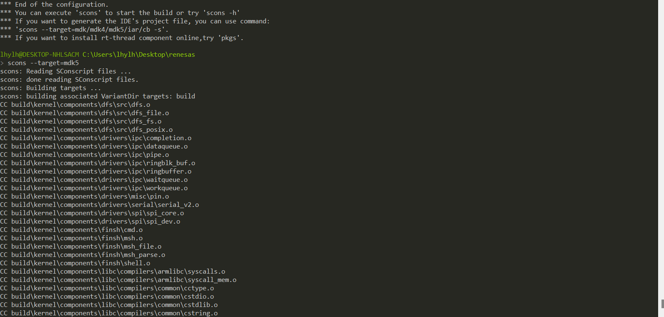Viewport: 664px width, 317px height.
Task: Click the armlibc\syscall_mem.o output line
Action: pyautogui.click(x=118, y=280)
